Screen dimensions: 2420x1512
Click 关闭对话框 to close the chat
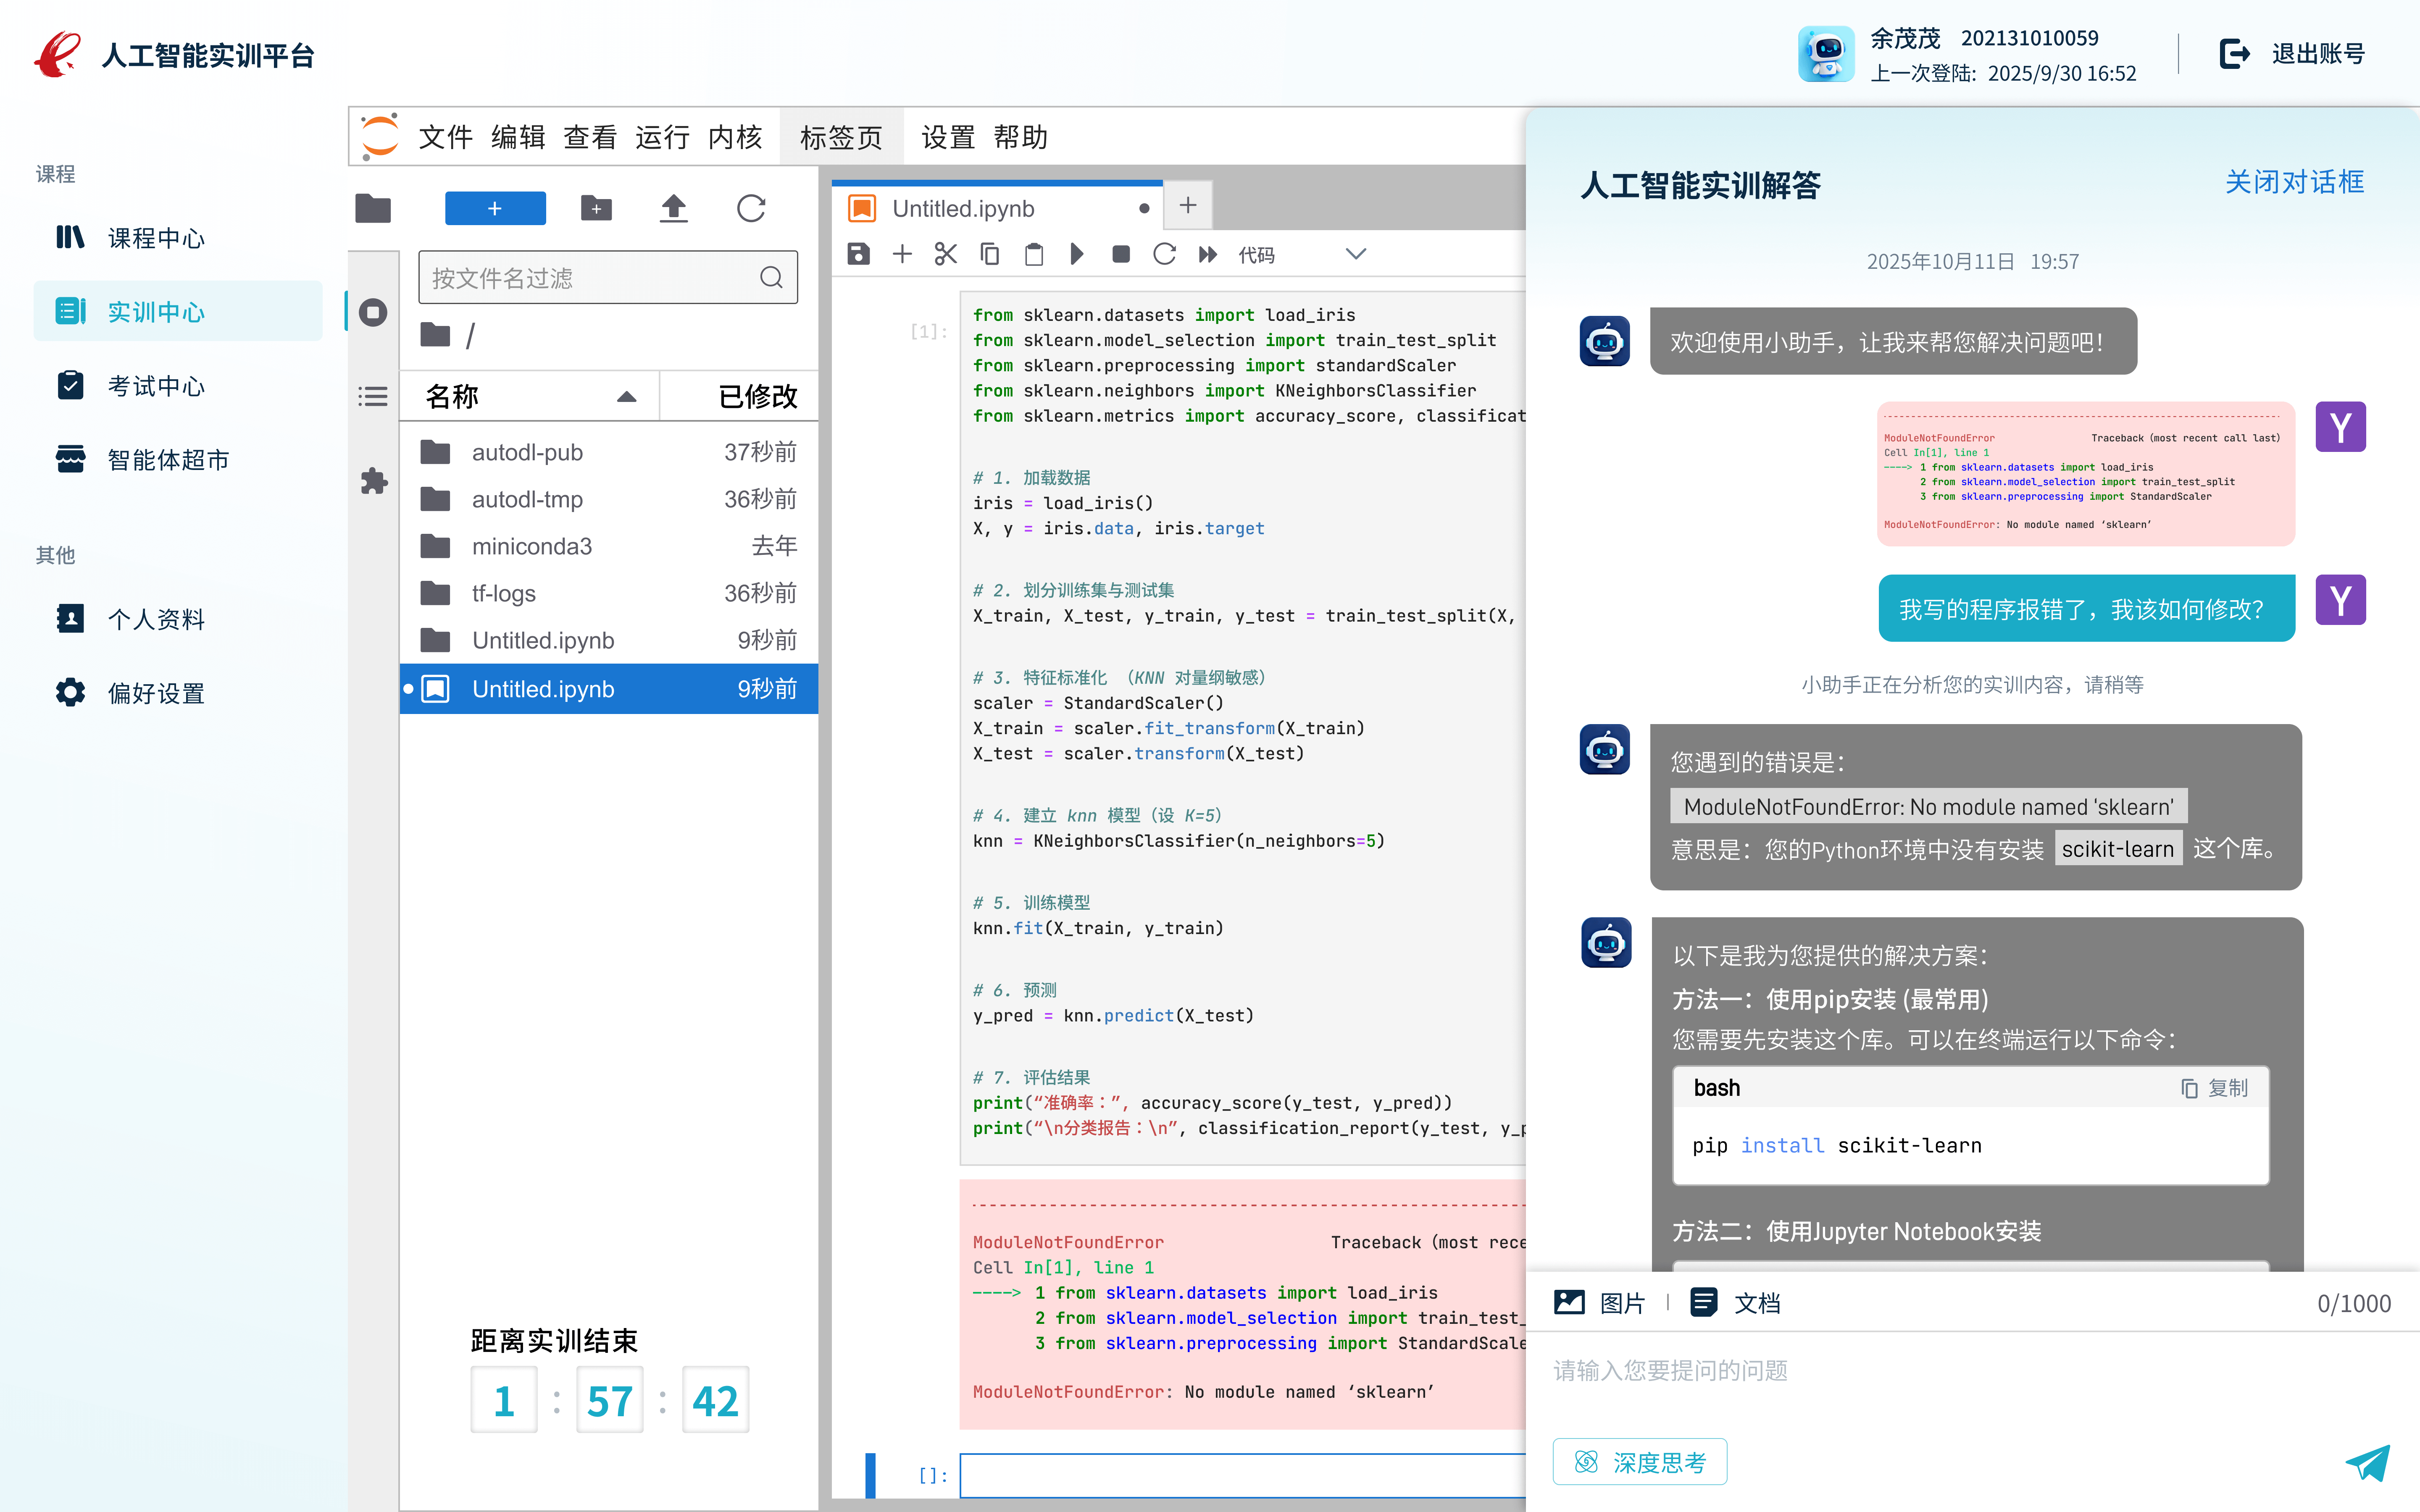click(2293, 182)
